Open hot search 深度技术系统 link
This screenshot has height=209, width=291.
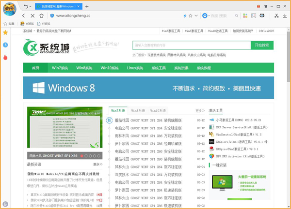point(157,55)
